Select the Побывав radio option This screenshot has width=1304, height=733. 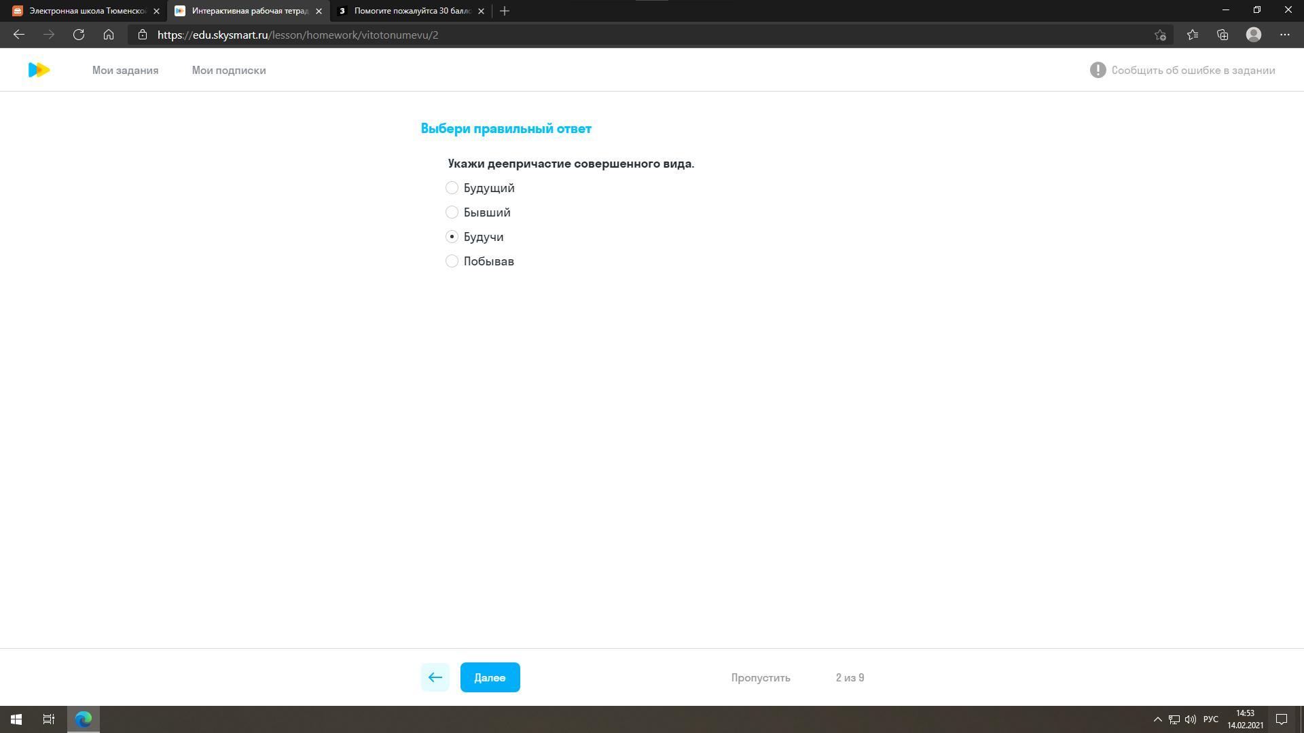tap(452, 261)
